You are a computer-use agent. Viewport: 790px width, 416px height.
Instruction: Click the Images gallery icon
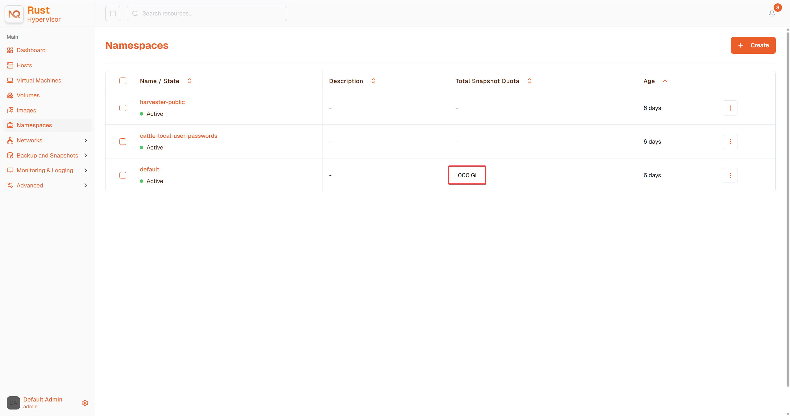[10, 110]
